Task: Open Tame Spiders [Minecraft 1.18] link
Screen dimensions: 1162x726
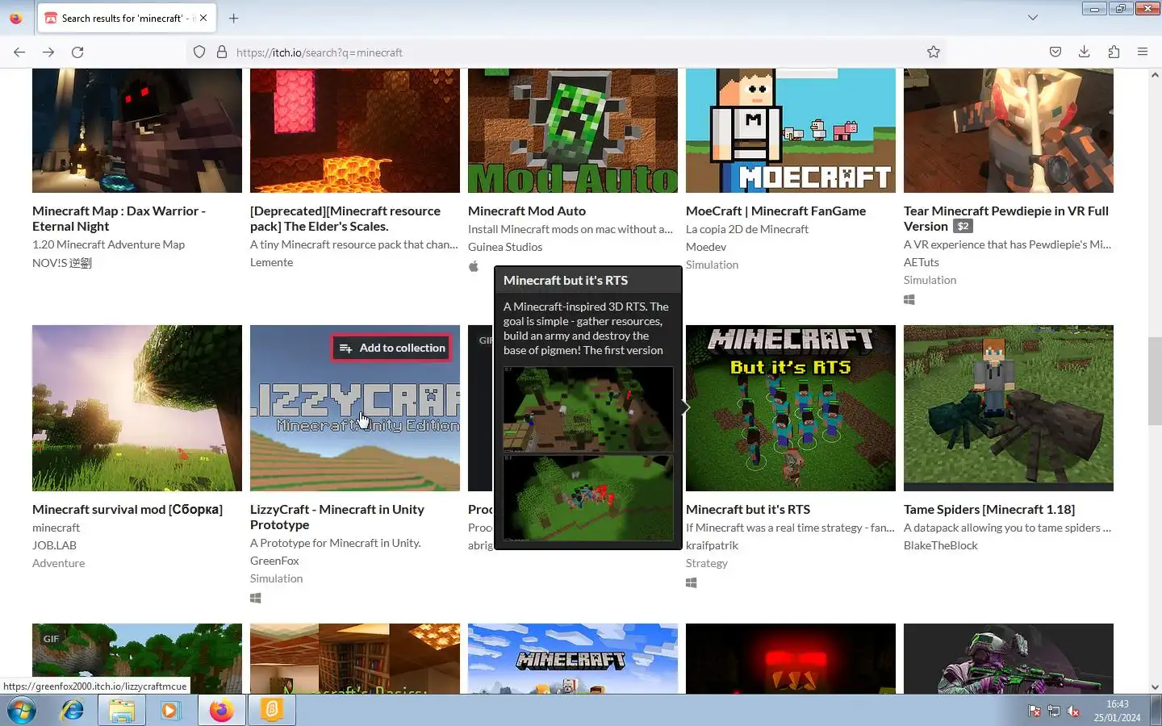Action: click(989, 510)
